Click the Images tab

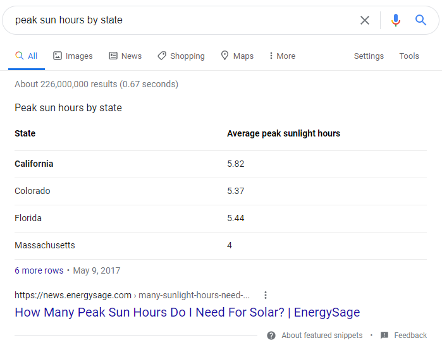pyautogui.click(x=73, y=56)
